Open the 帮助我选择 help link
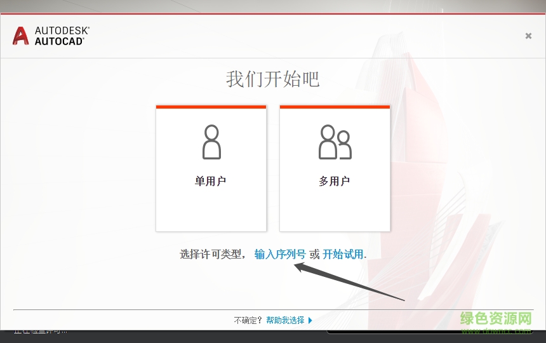546x343 pixels. [285, 321]
